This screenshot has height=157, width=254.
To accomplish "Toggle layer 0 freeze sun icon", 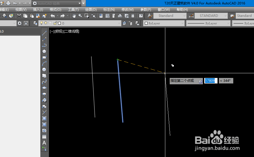I will pyautogui.click(x=46, y=23).
